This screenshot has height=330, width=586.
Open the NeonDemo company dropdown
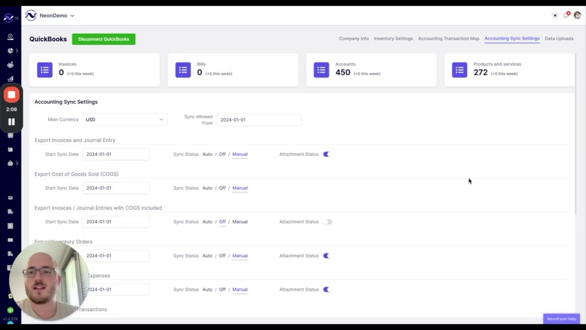pyautogui.click(x=57, y=16)
